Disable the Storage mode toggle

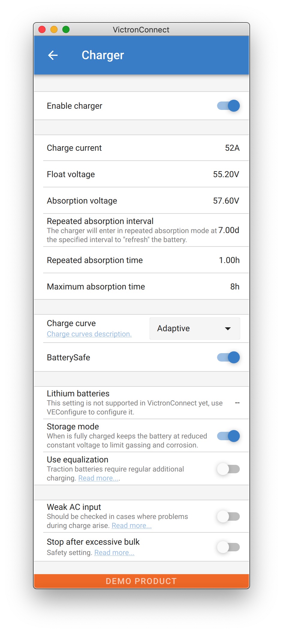click(228, 436)
